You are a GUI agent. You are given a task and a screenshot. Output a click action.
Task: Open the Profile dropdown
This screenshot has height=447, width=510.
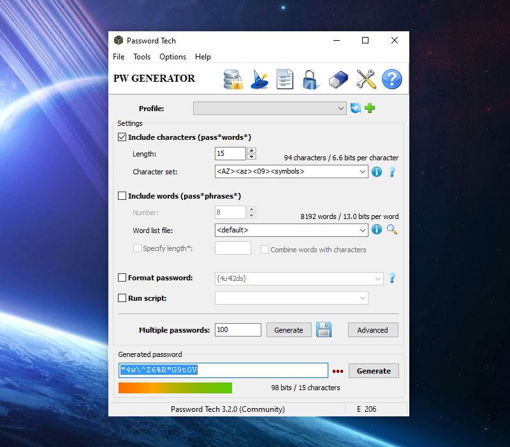click(270, 108)
